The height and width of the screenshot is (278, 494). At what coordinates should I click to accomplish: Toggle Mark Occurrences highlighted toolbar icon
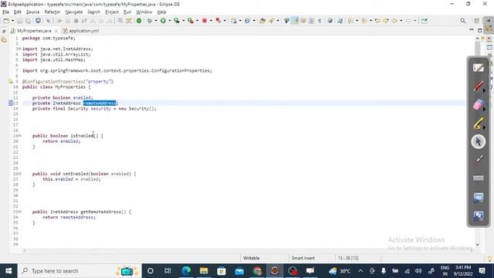click(x=295, y=21)
